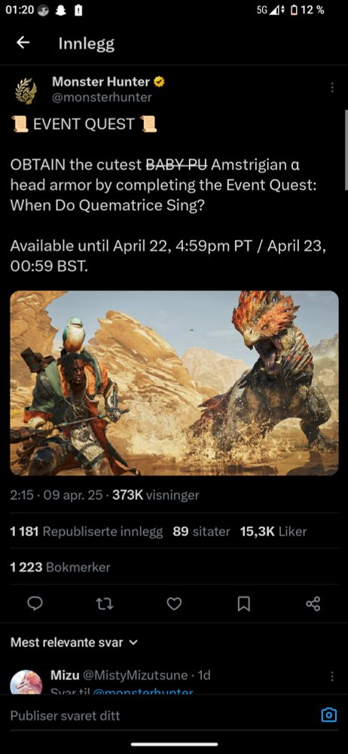Tap the @monsterhunter handle
This screenshot has height=754, width=348.
102,97
